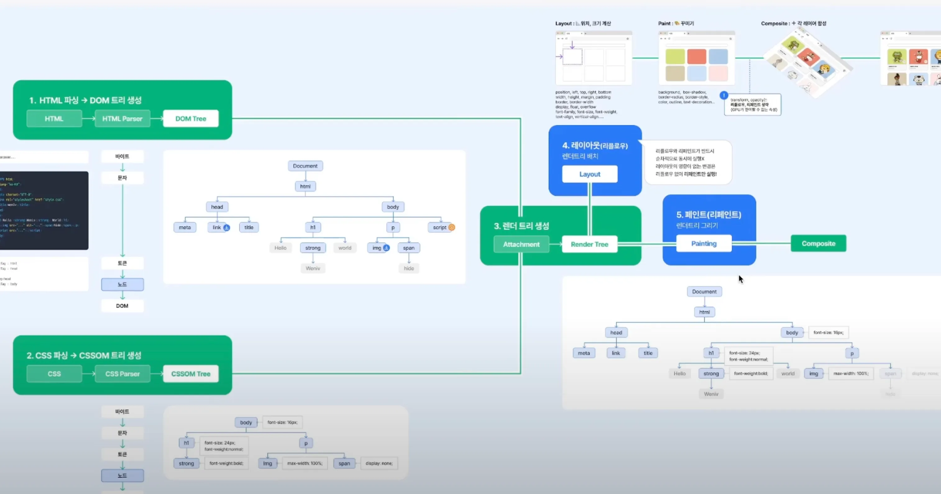This screenshot has width=941, height=494.
Task: Click the arrow between CSS and CSS Parser
Action: [88, 374]
